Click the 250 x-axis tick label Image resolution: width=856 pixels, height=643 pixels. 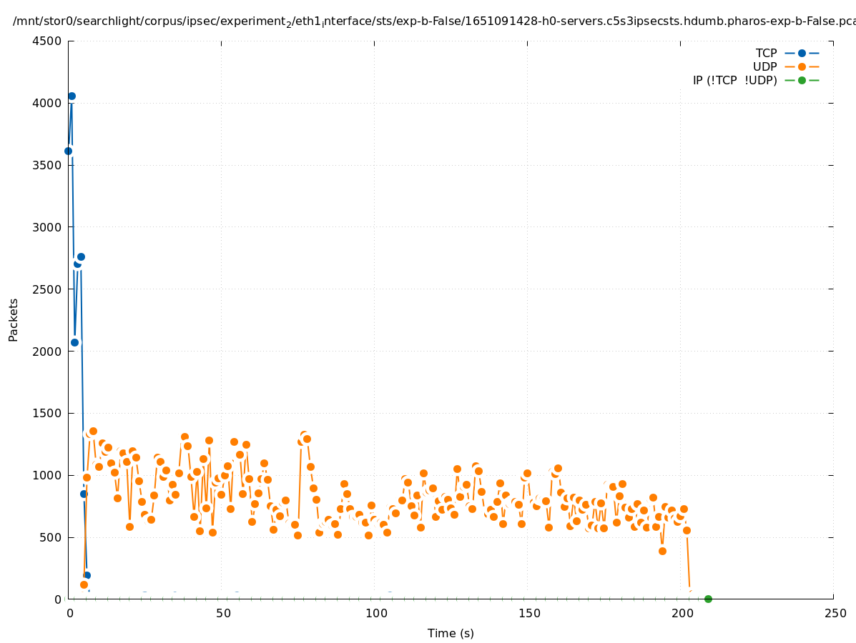pos(835,613)
